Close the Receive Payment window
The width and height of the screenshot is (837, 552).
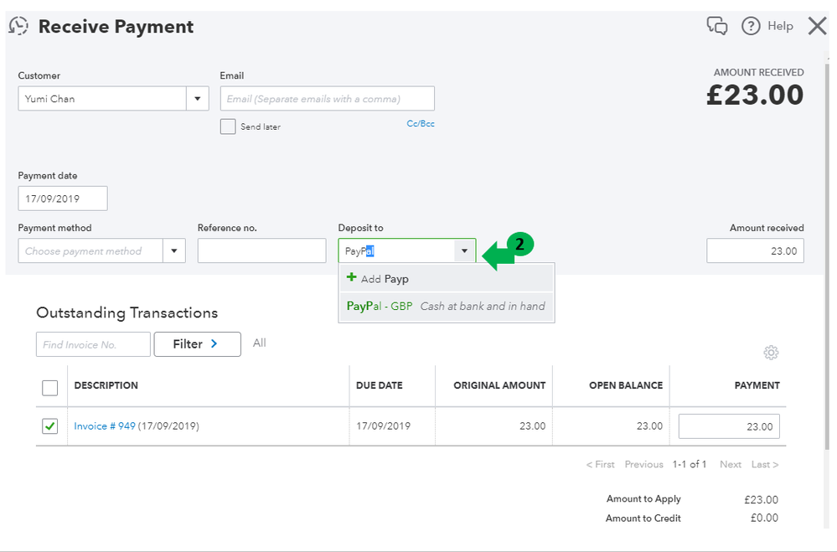tap(817, 26)
